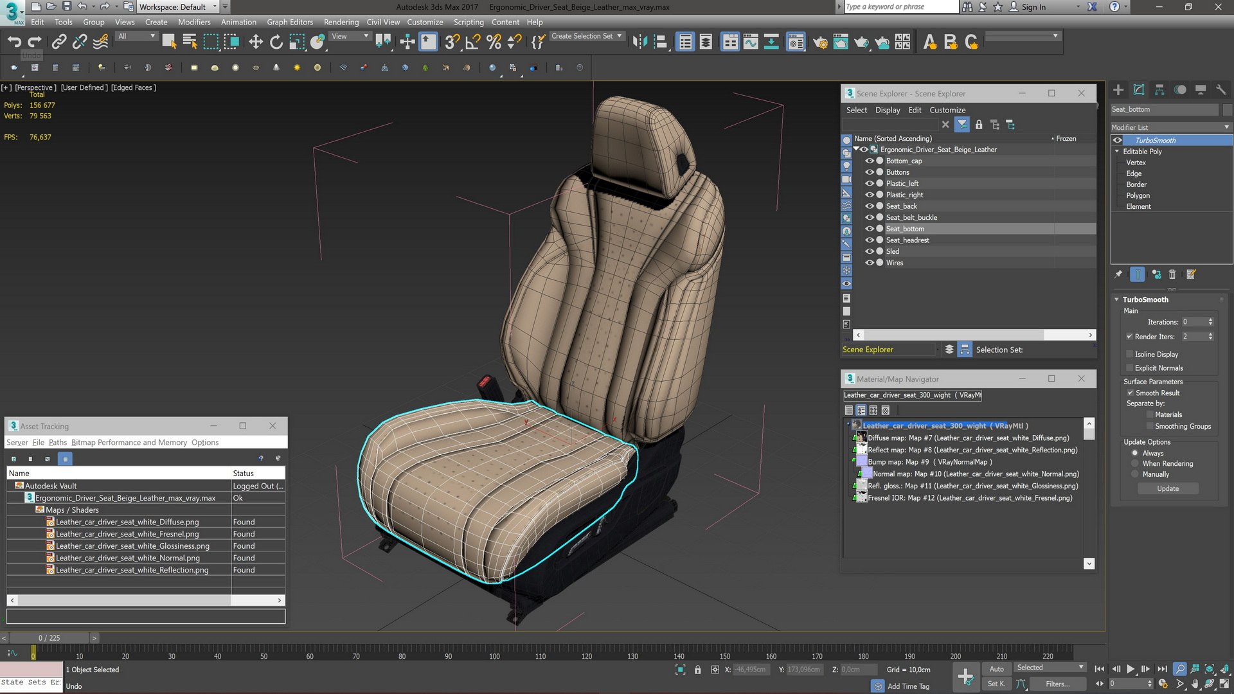Viewport: 1234px width, 694px height.
Task: Open the Workspace Default dropdown
Action: (179, 7)
